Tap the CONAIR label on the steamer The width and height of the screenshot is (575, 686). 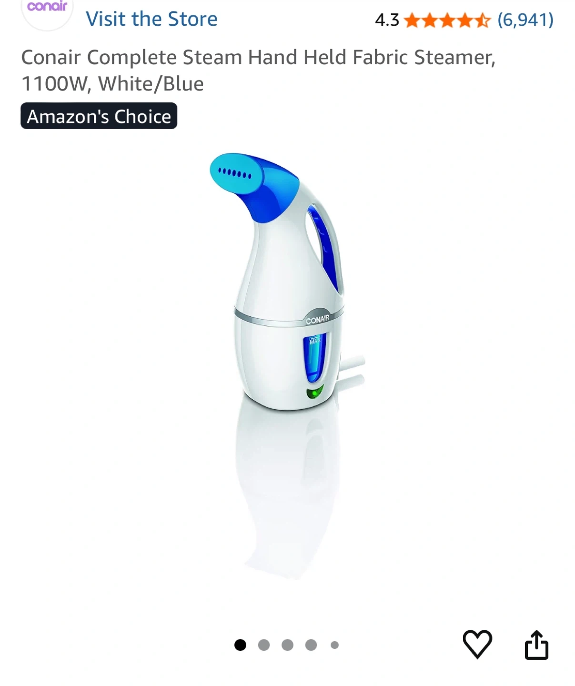click(x=318, y=320)
